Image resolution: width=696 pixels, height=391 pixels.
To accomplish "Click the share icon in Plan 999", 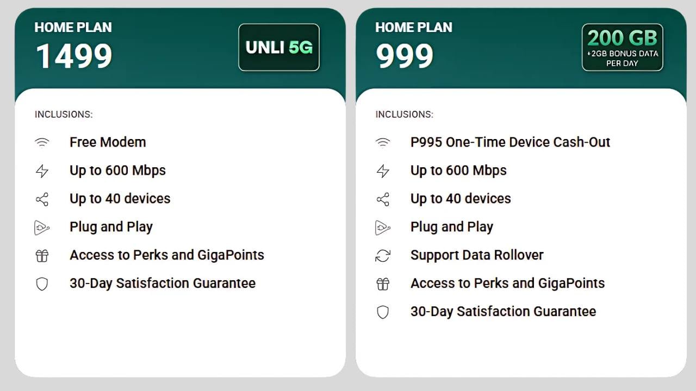I will 383,199.
